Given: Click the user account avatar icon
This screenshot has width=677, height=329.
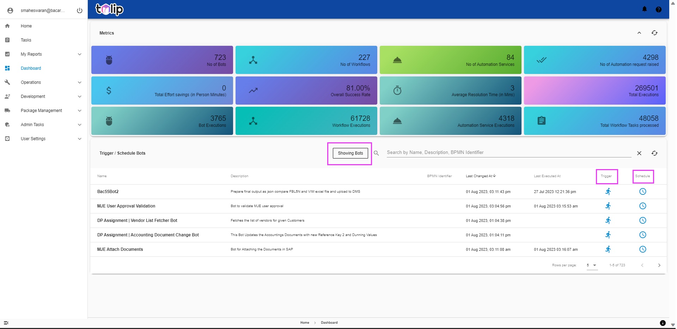Looking at the screenshot, I should tap(10, 11).
